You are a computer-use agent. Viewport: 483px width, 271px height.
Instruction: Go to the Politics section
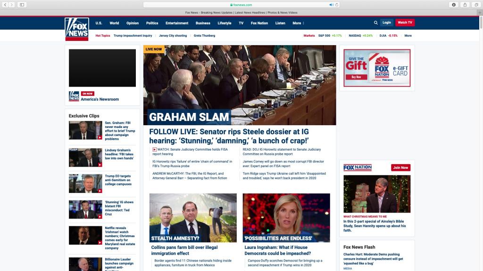click(x=152, y=23)
